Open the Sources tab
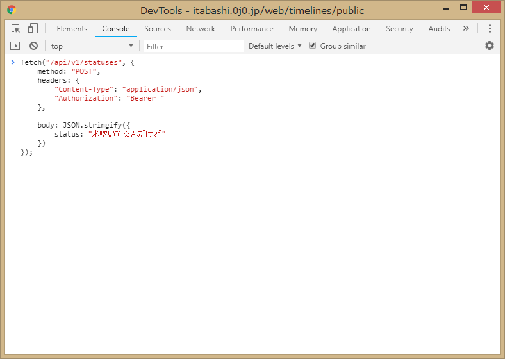The image size is (505, 359). pyautogui.click(x=158, y=29)
